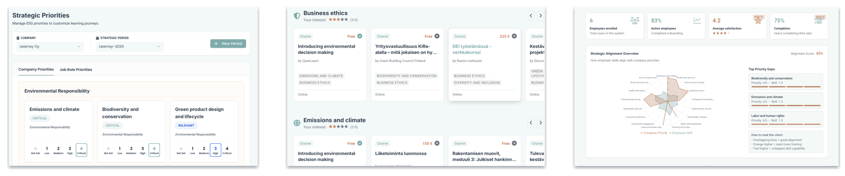The image size is (845, 176).
Task: Click the Business ethics interest star rating
Action: [x=338, y=20]
